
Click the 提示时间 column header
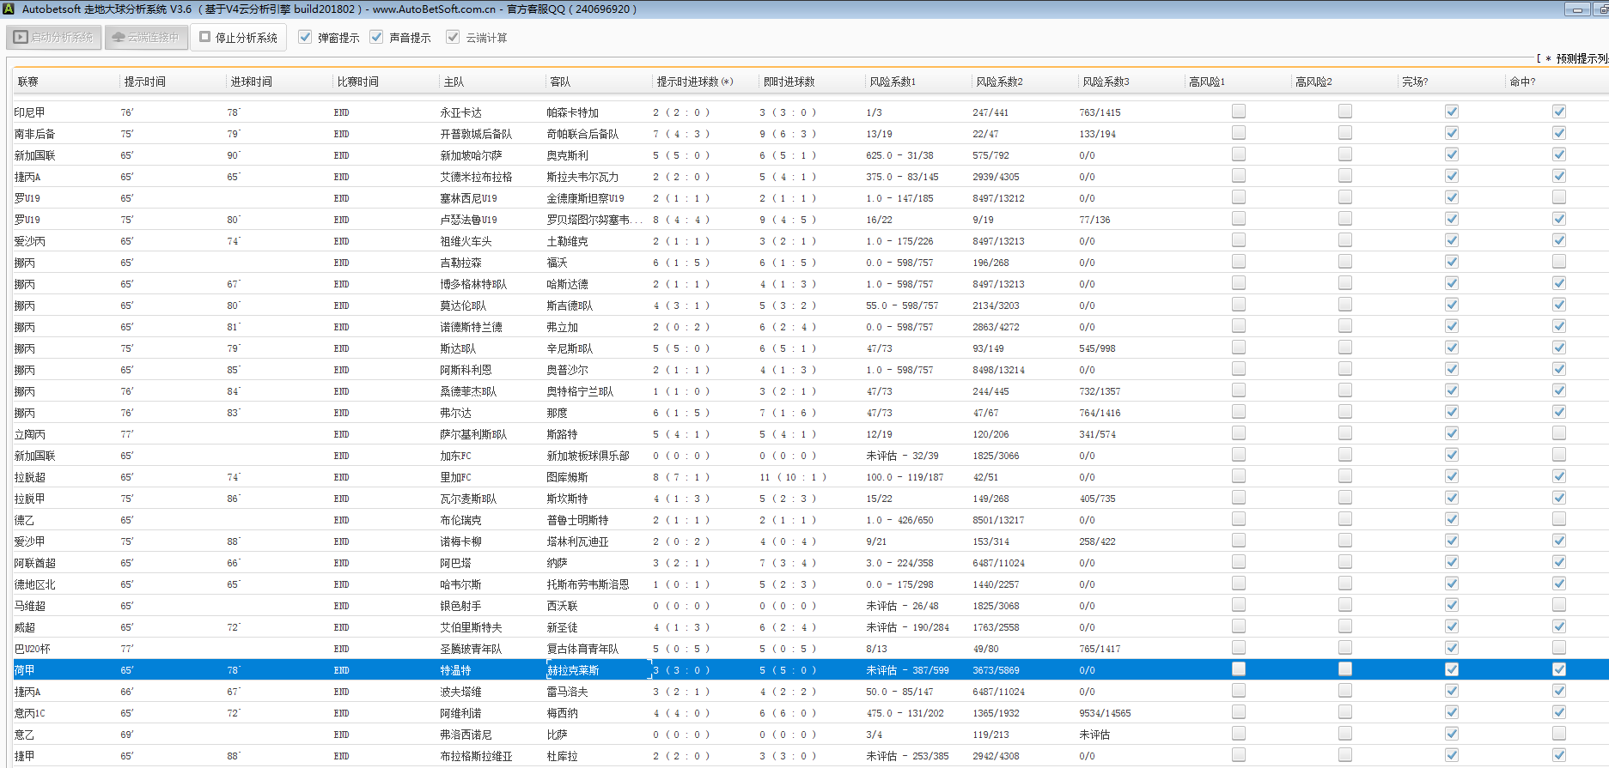click(x=144, y=82)
